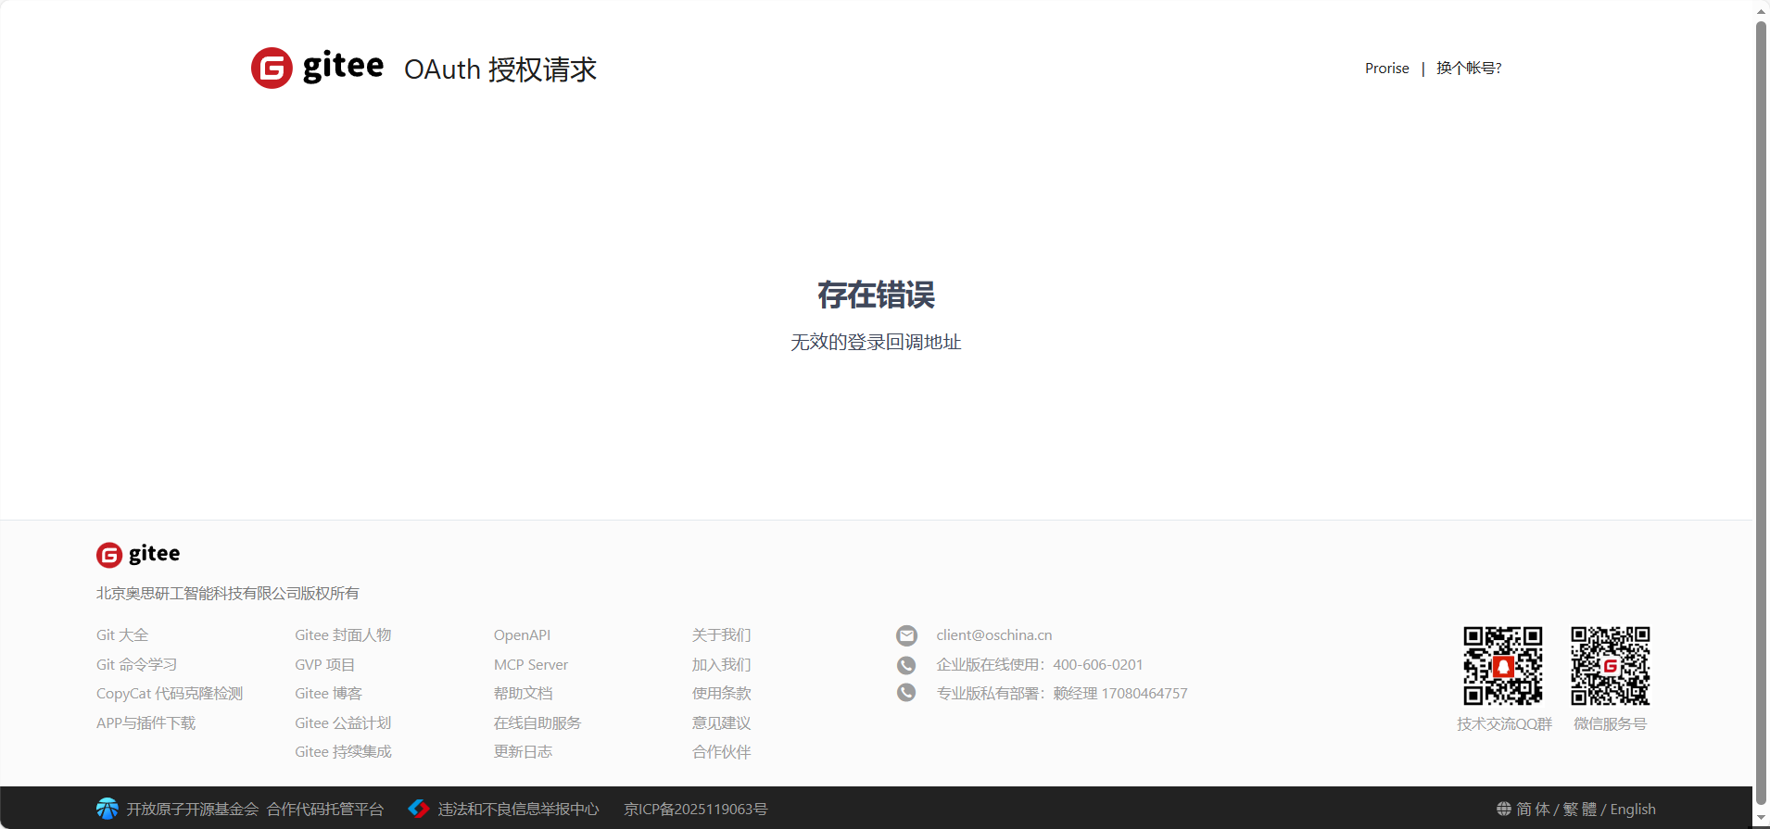The image size is (1770, 829).
Task: Click the client@oschina.cn email address
Action: tap(993, 635)
